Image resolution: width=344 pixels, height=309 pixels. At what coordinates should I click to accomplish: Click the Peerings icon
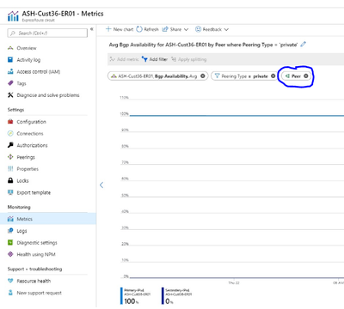point(10,157)
